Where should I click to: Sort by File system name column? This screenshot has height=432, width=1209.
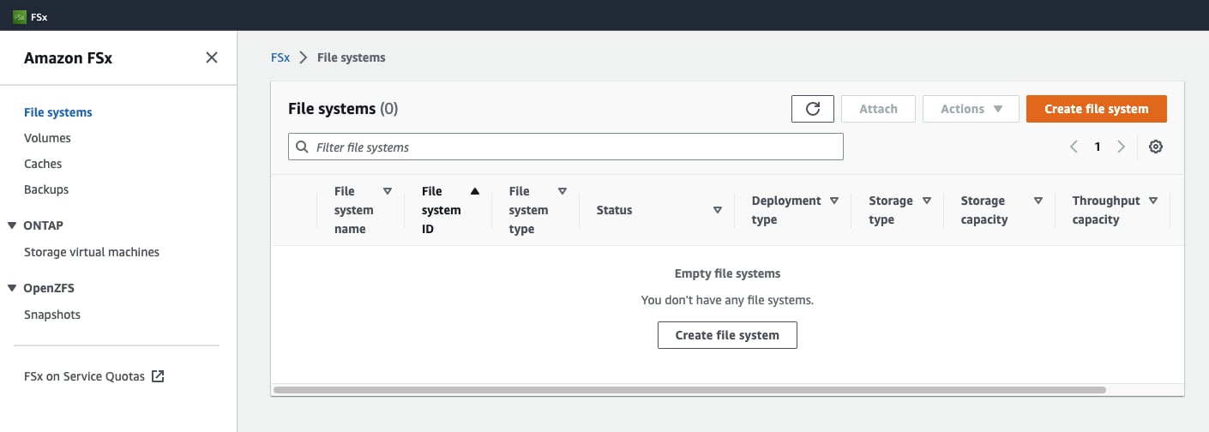(x=388, y=191)
